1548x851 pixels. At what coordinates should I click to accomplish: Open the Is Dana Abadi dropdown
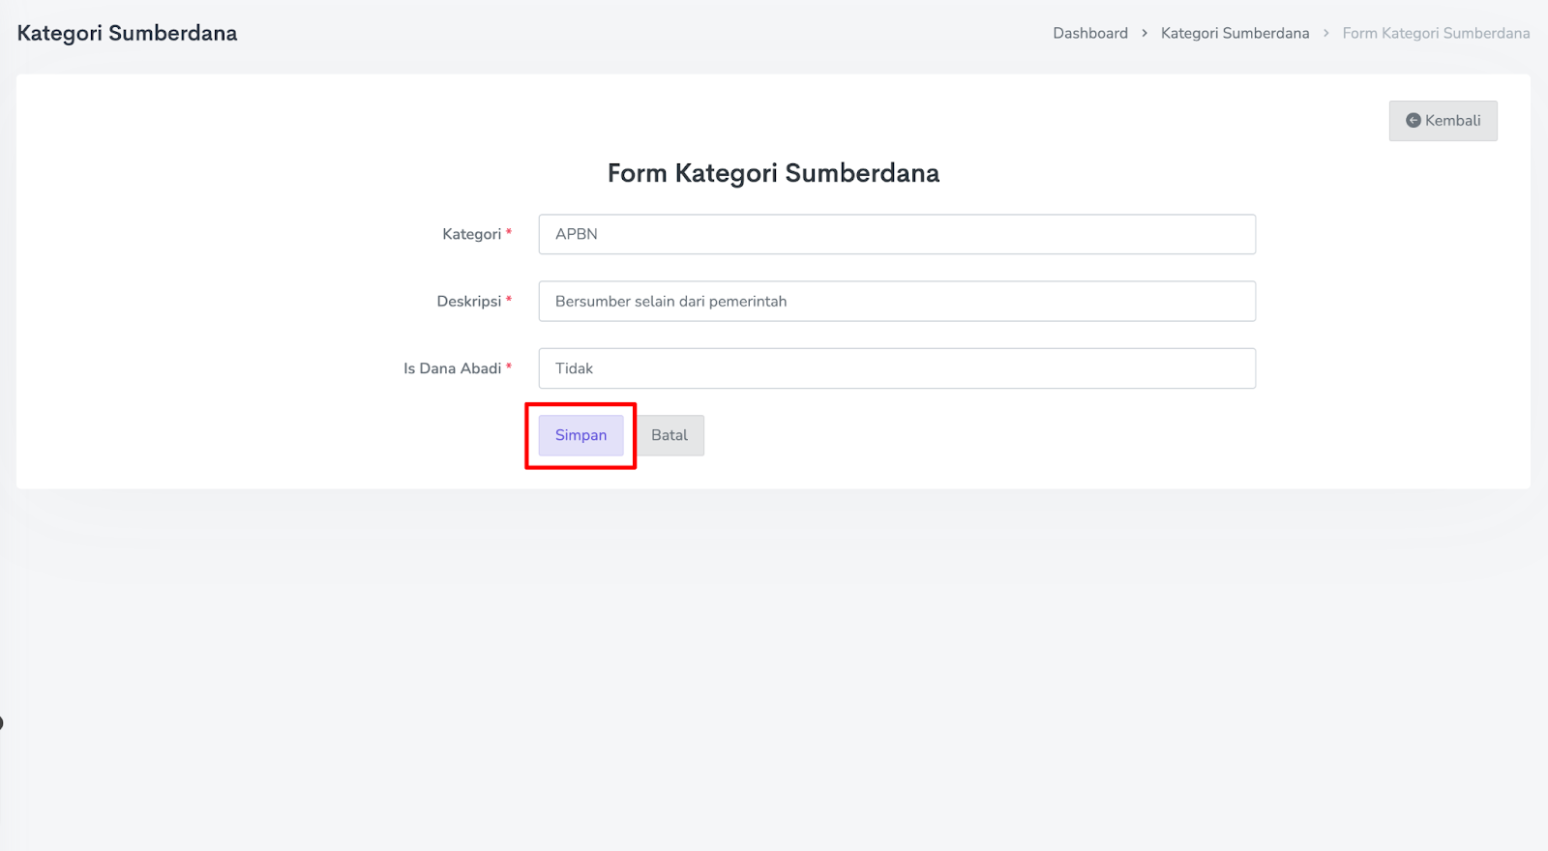pos(897,368)
